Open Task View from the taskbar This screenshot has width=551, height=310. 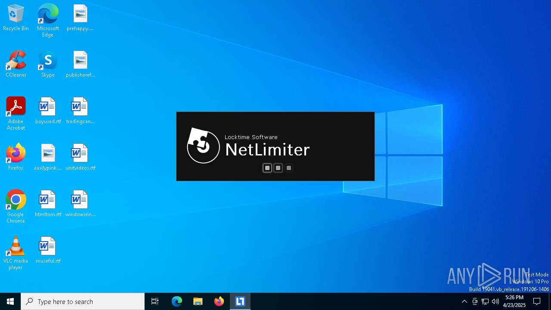tap(155, 301)
